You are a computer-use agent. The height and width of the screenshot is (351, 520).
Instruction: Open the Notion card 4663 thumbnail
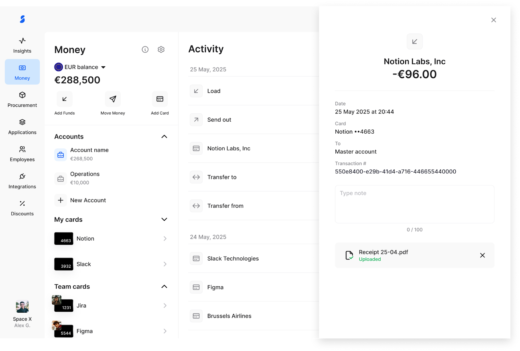[64, 239]
